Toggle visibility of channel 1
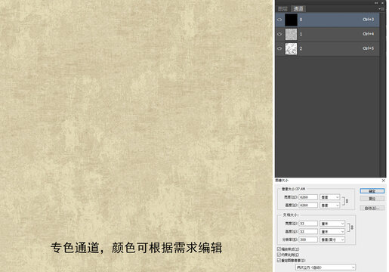This screenshot has width=389, height=272. click(x=279, y=34)
